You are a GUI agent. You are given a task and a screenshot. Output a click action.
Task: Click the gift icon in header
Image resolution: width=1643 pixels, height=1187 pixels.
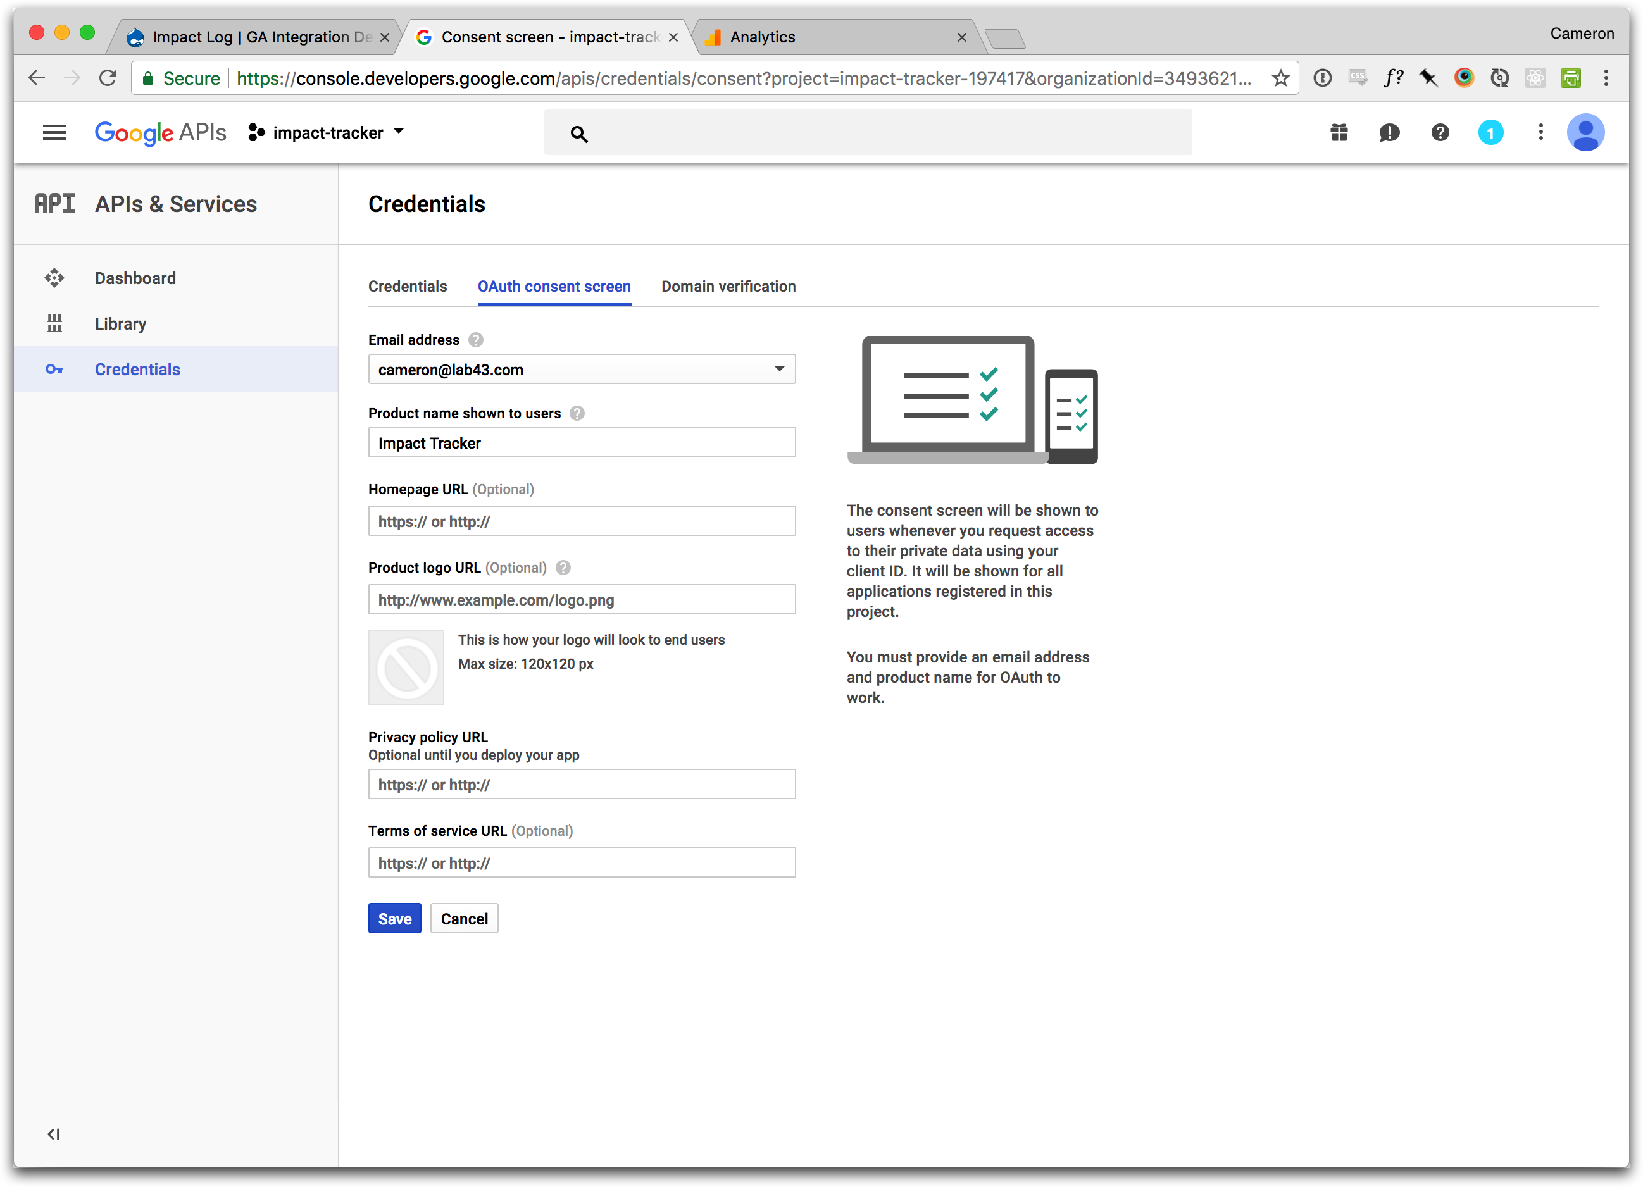tap(1339, 132)
